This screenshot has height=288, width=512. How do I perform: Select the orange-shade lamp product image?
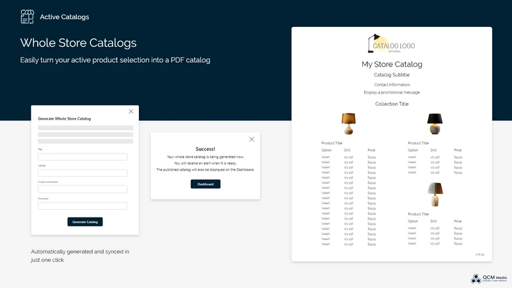(348, 124)
